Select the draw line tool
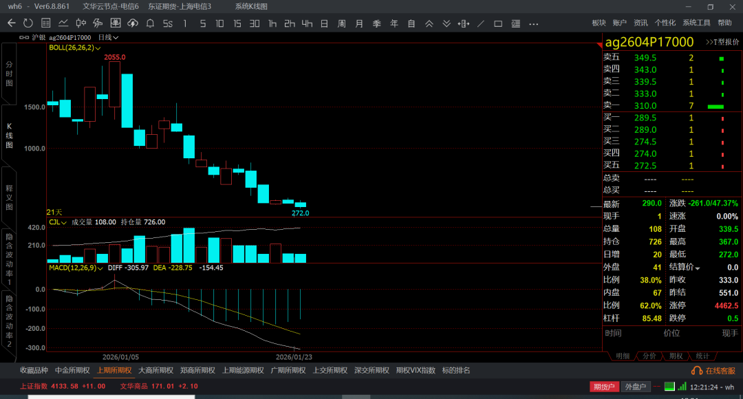The width and height of the screenshot is (743, 399). pyautogui.click(x=480, y=23)
